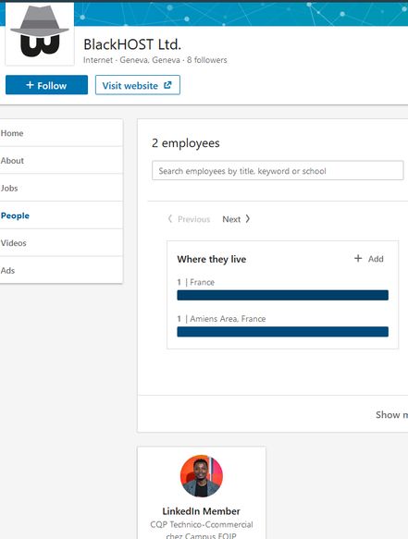This screenshot has width=408, height=539.
Task: Select the Amiens Area, France bar
Action: (283, 331)
